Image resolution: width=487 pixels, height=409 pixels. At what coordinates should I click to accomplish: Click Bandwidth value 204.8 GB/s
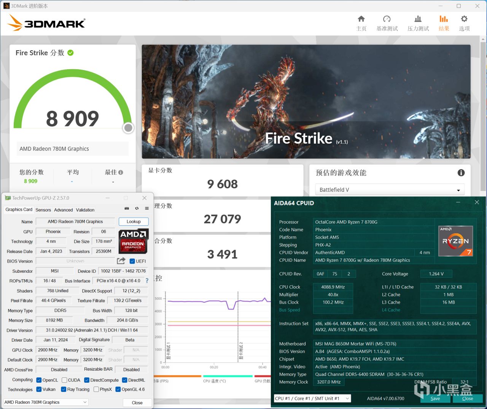pos(127,320)
